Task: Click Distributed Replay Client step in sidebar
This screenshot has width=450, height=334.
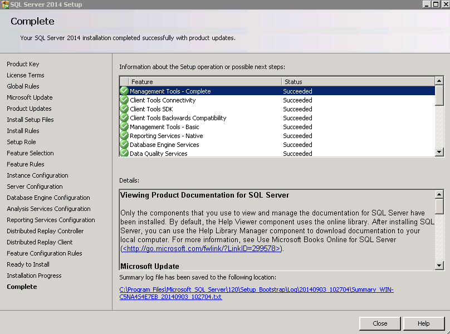Action: (40, 242)
